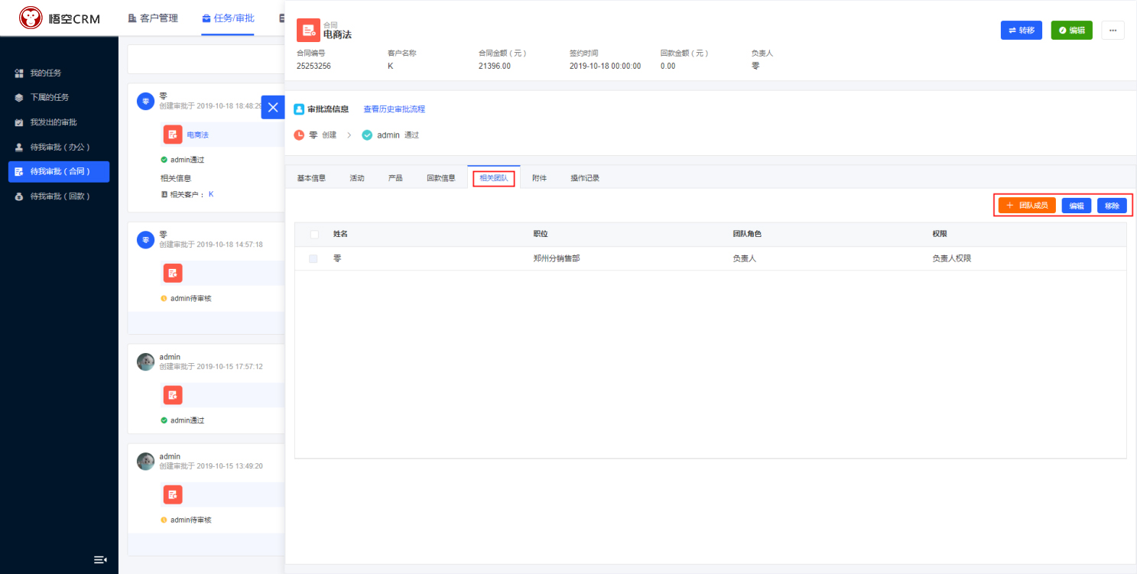The height and width of the screenshot is (574, 1137).
Task: Click contract icon in 14:57:18 approval card
Action: [173, 273]
